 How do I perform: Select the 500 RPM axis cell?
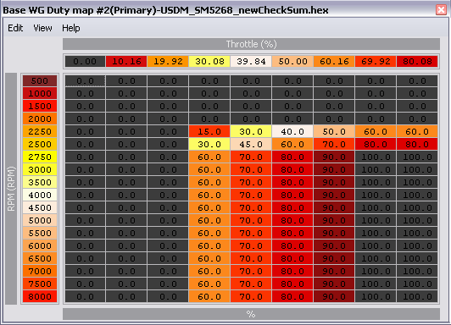pyautogui.click(x=40, y=81)
